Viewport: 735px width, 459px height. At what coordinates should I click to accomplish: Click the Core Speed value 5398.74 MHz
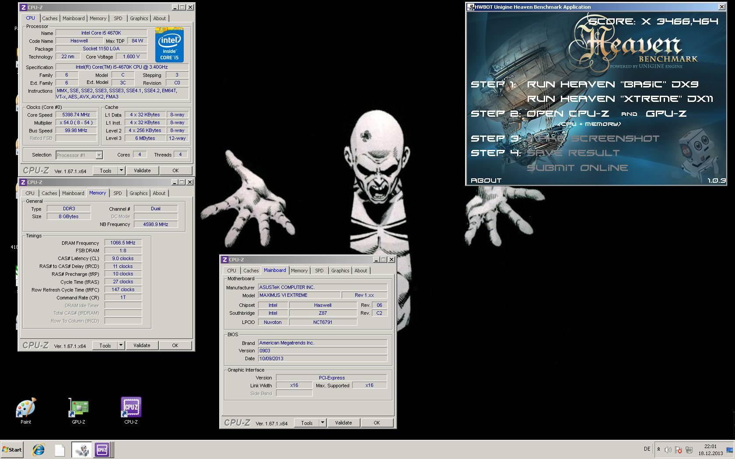pyautogui.click(x=76, y=115)
